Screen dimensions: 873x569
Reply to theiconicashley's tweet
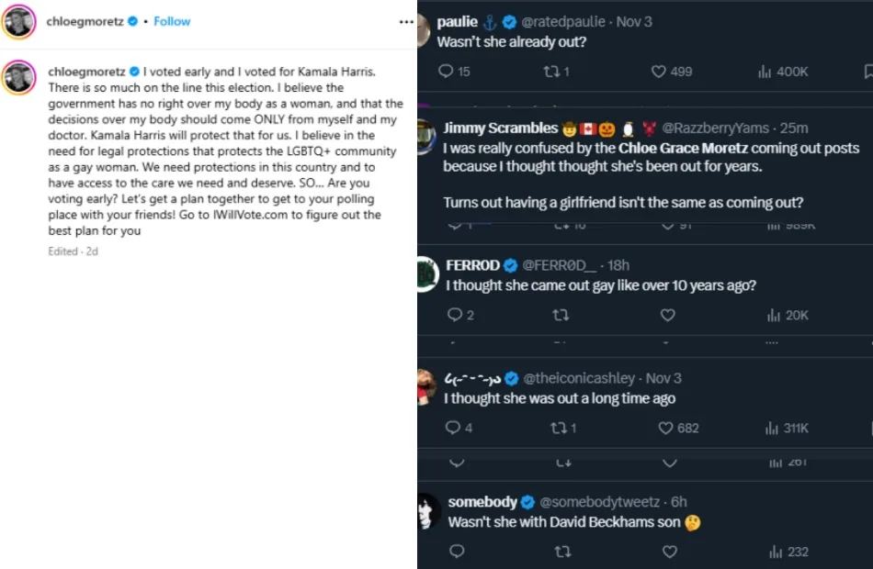click(453, 428)
